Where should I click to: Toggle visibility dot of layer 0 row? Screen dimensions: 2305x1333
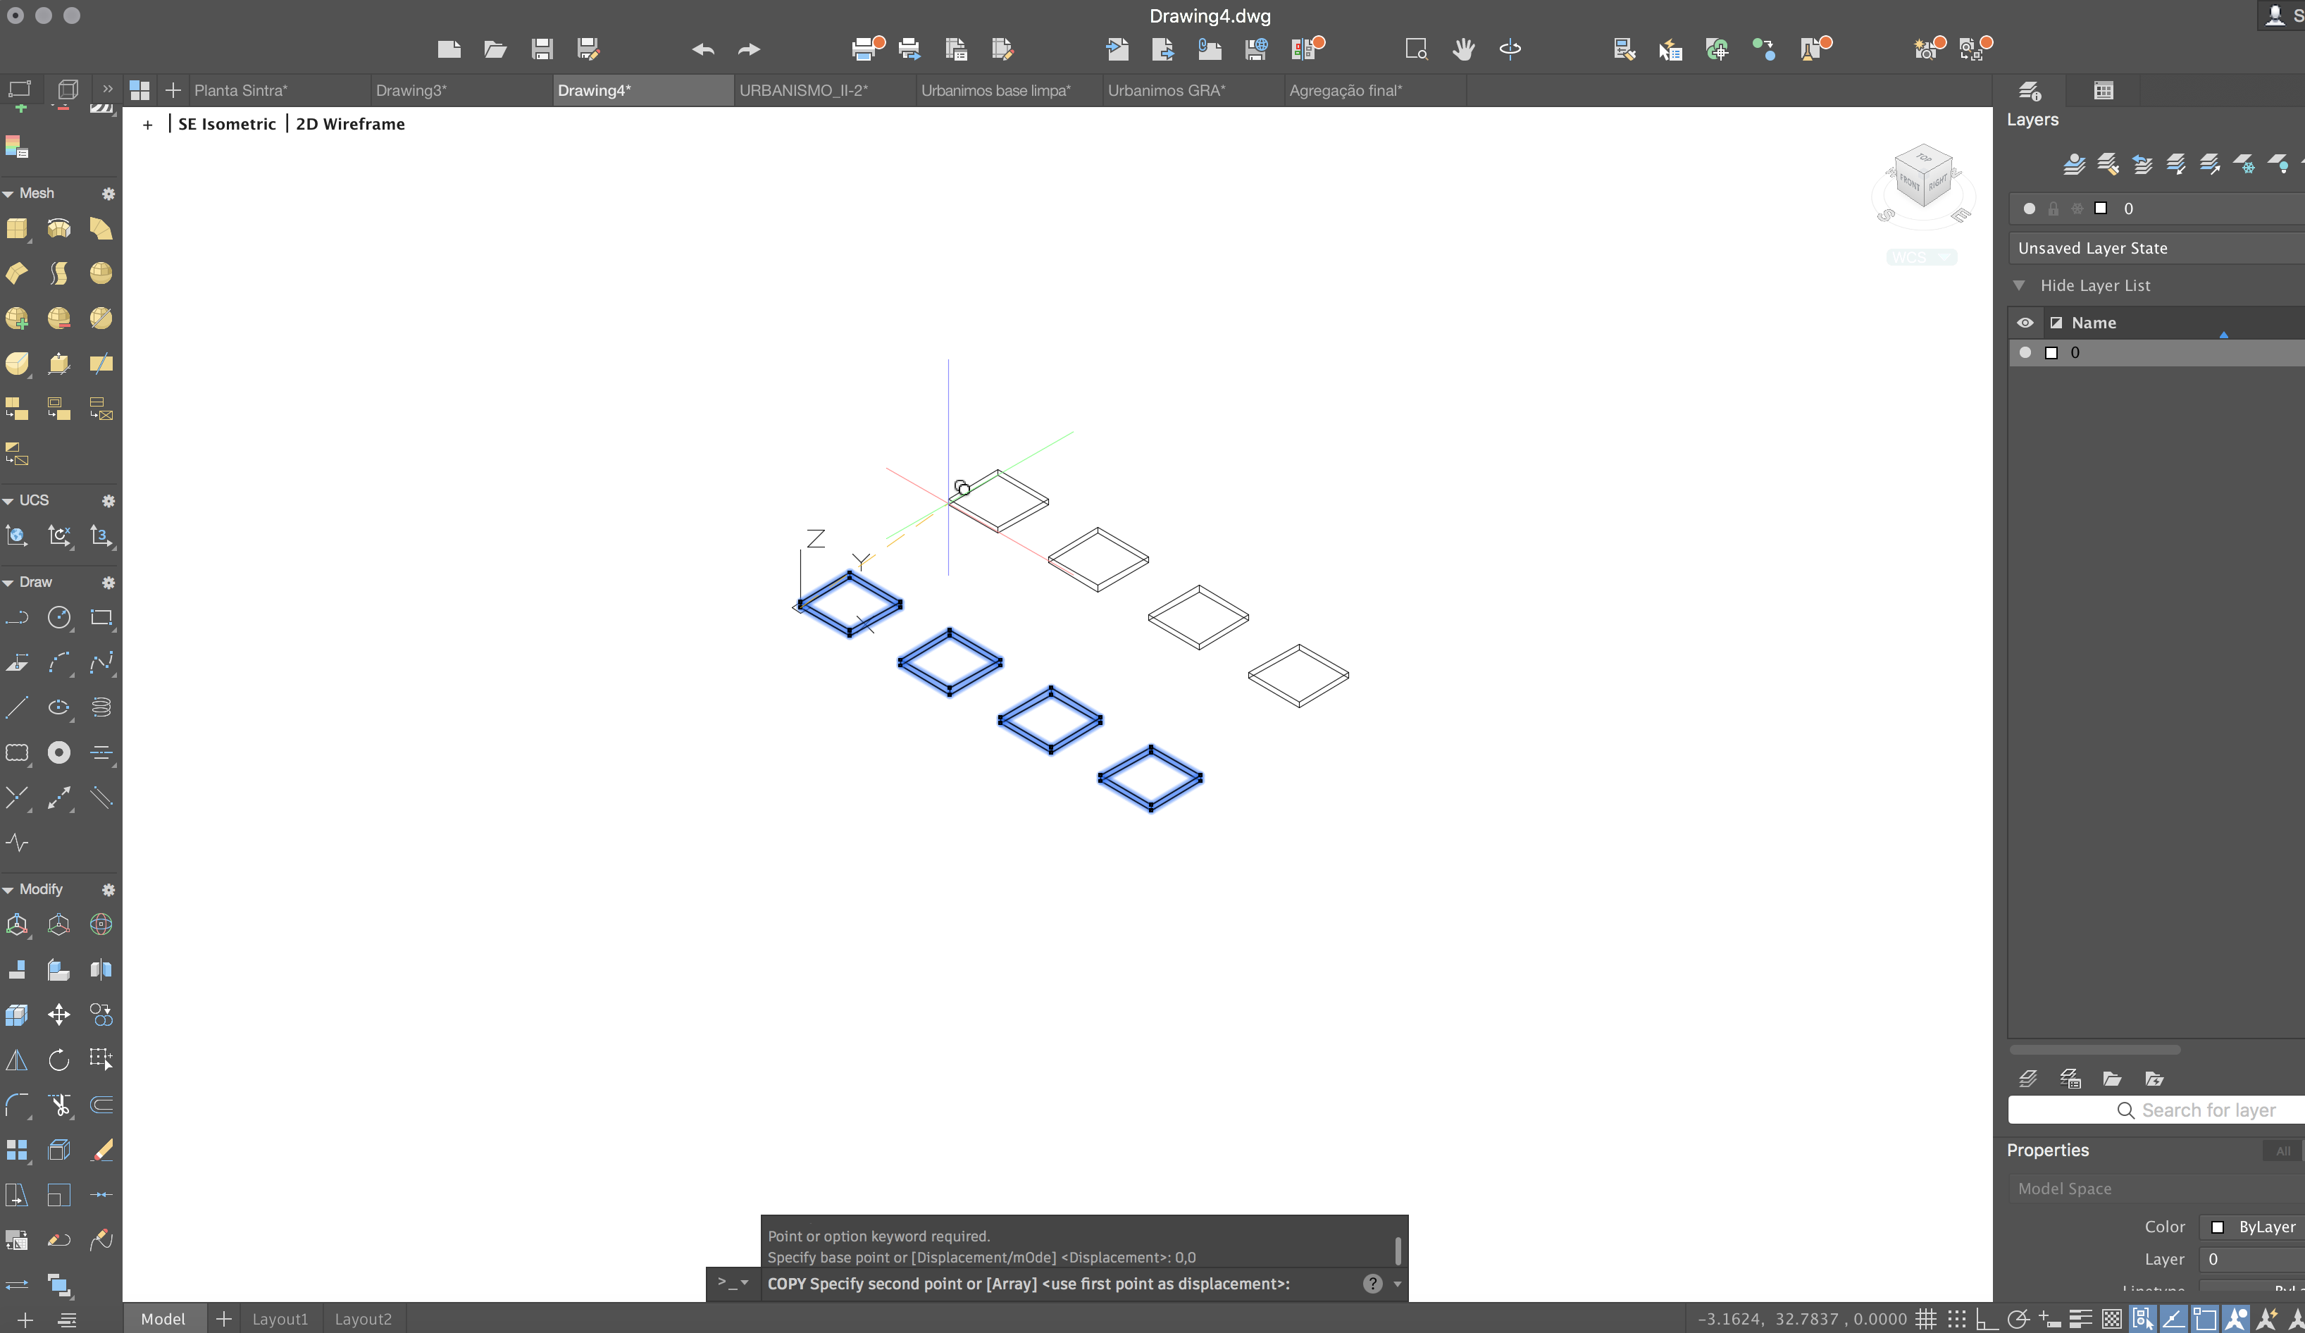point(2025,352)
